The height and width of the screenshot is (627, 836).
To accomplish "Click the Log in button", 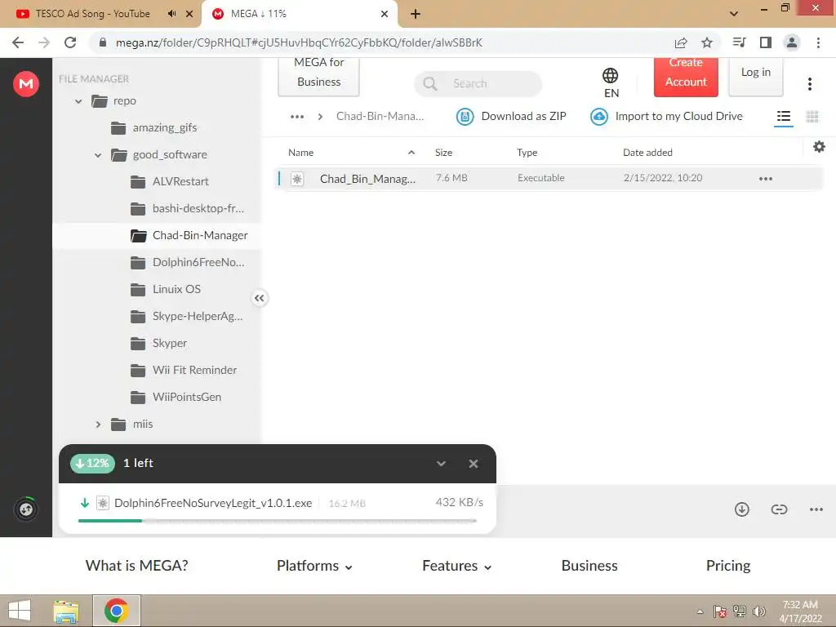I will (755, 76).
